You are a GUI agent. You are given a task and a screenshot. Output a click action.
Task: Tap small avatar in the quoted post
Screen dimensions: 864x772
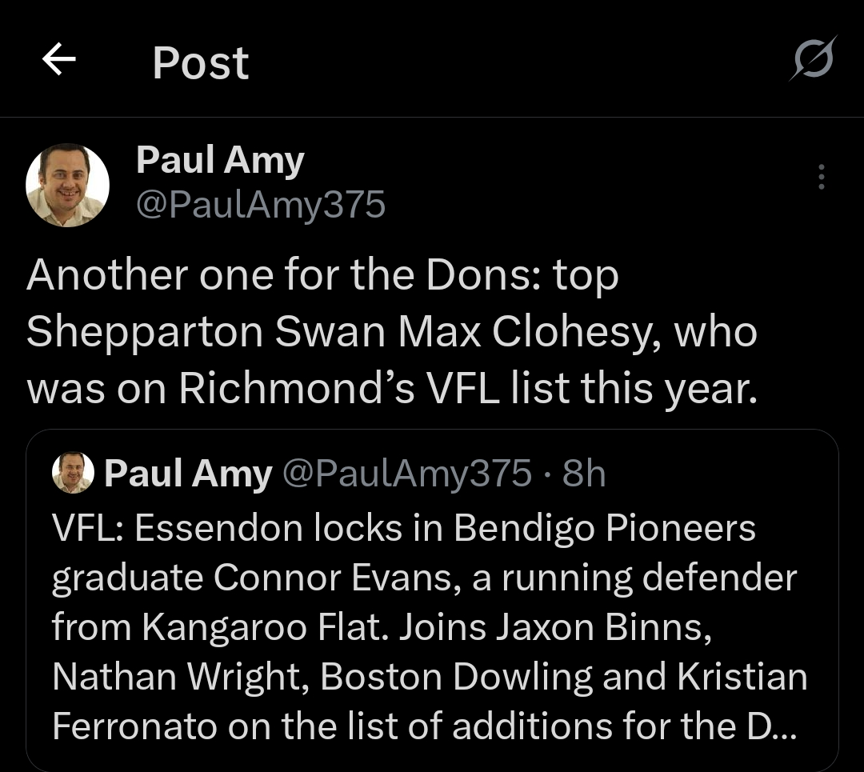[73, 474]
